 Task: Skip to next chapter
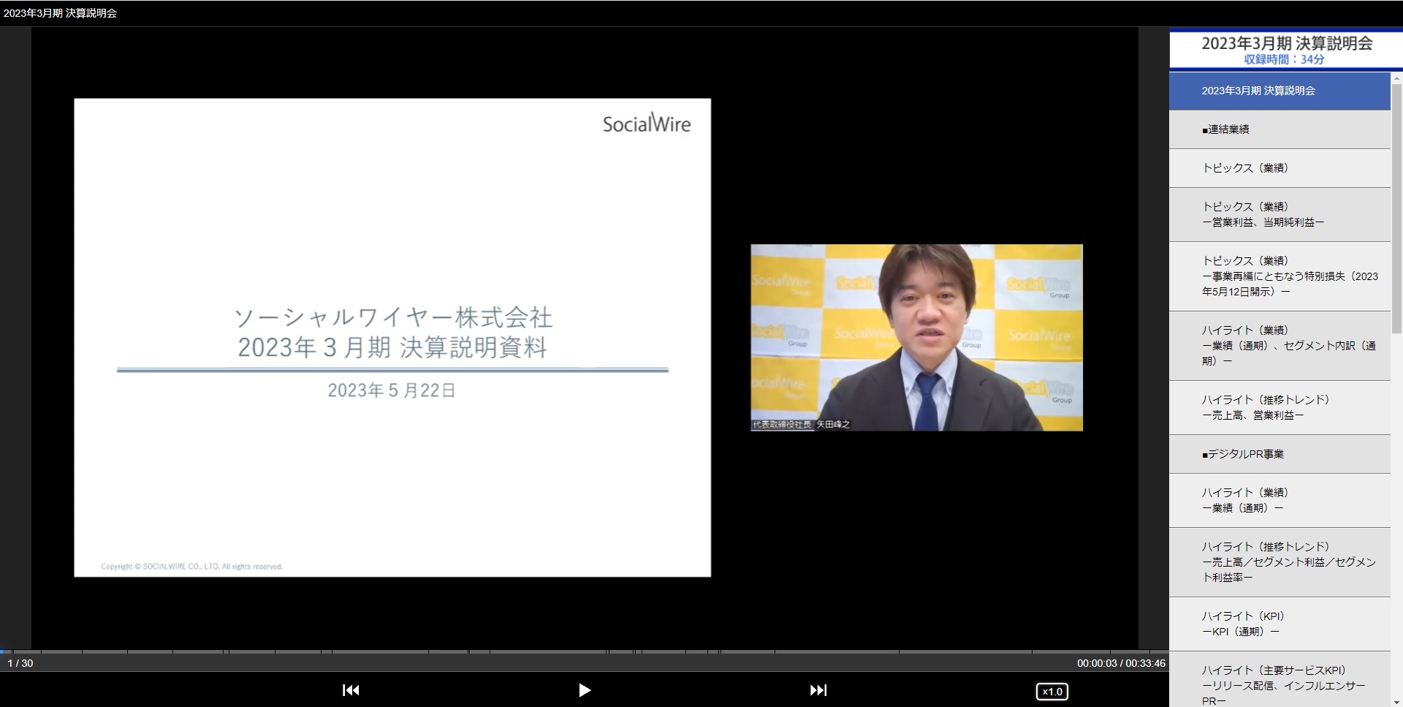[x=818, y=690]
